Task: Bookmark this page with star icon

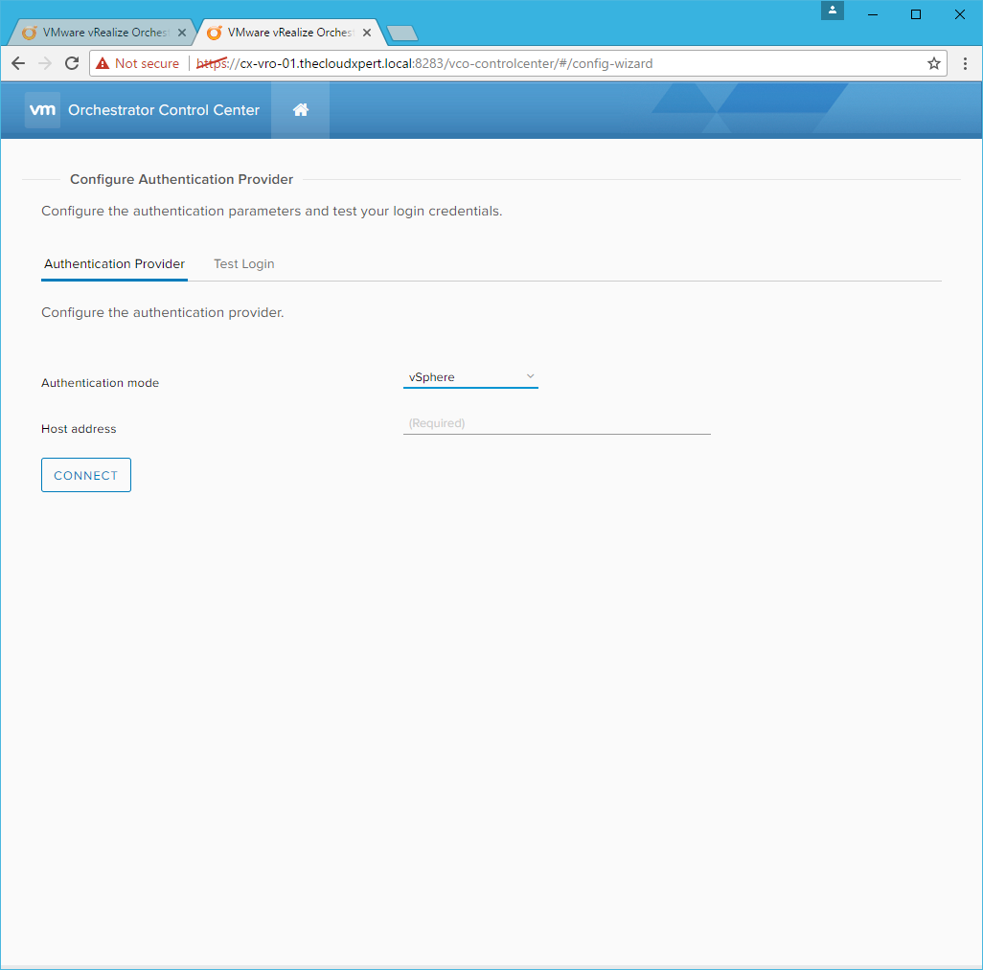Action: (933, 63)
